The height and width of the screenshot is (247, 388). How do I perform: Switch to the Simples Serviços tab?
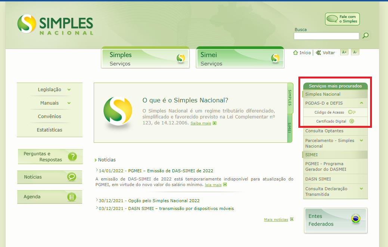[x=145, y=58]
